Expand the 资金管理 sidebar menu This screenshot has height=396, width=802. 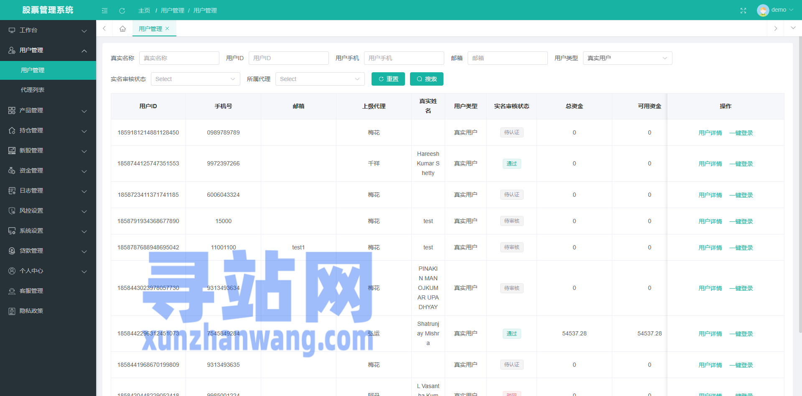coord(48,170)
